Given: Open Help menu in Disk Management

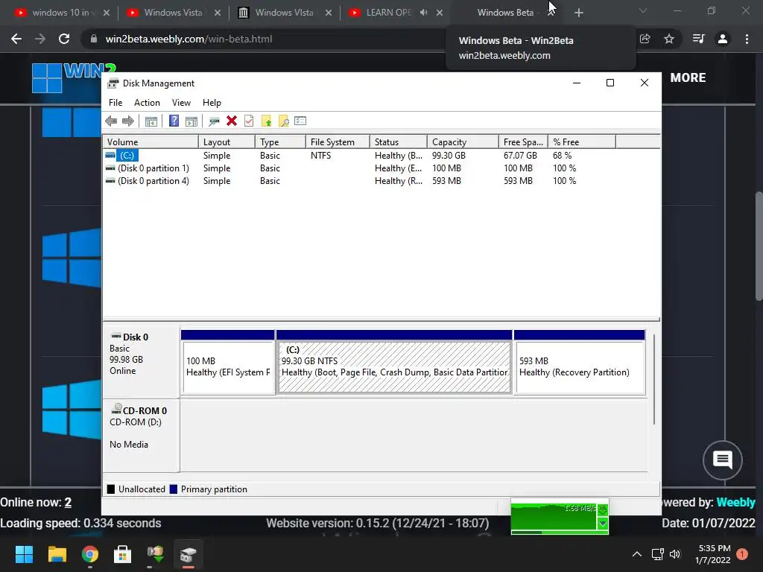Looking at the screenshot, I should coord(212,103).
